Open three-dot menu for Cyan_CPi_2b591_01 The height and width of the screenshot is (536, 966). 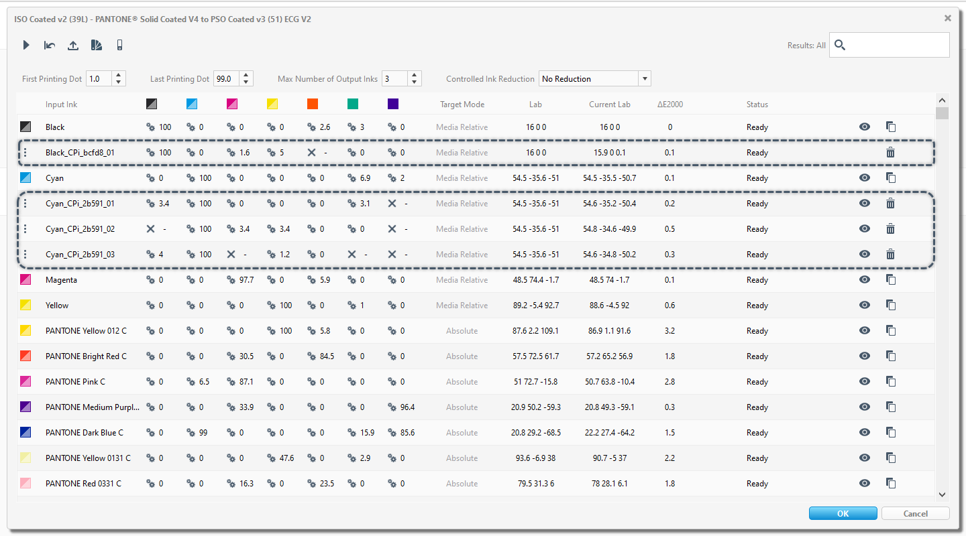(x=25, y=203)
